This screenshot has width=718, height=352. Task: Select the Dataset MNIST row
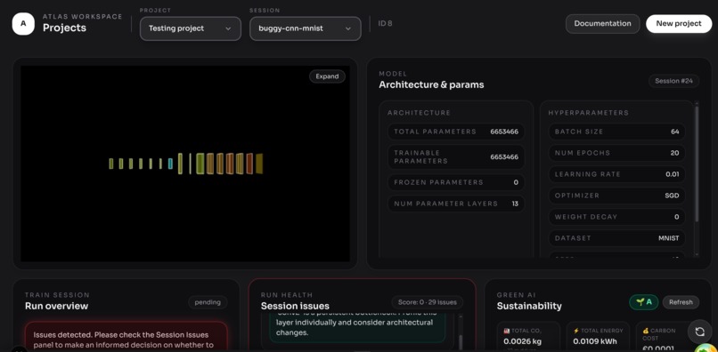point(616,238)
